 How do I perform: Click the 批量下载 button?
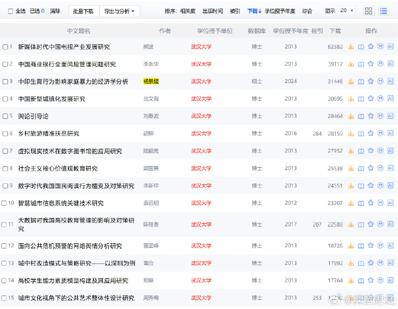click(83, 11)
